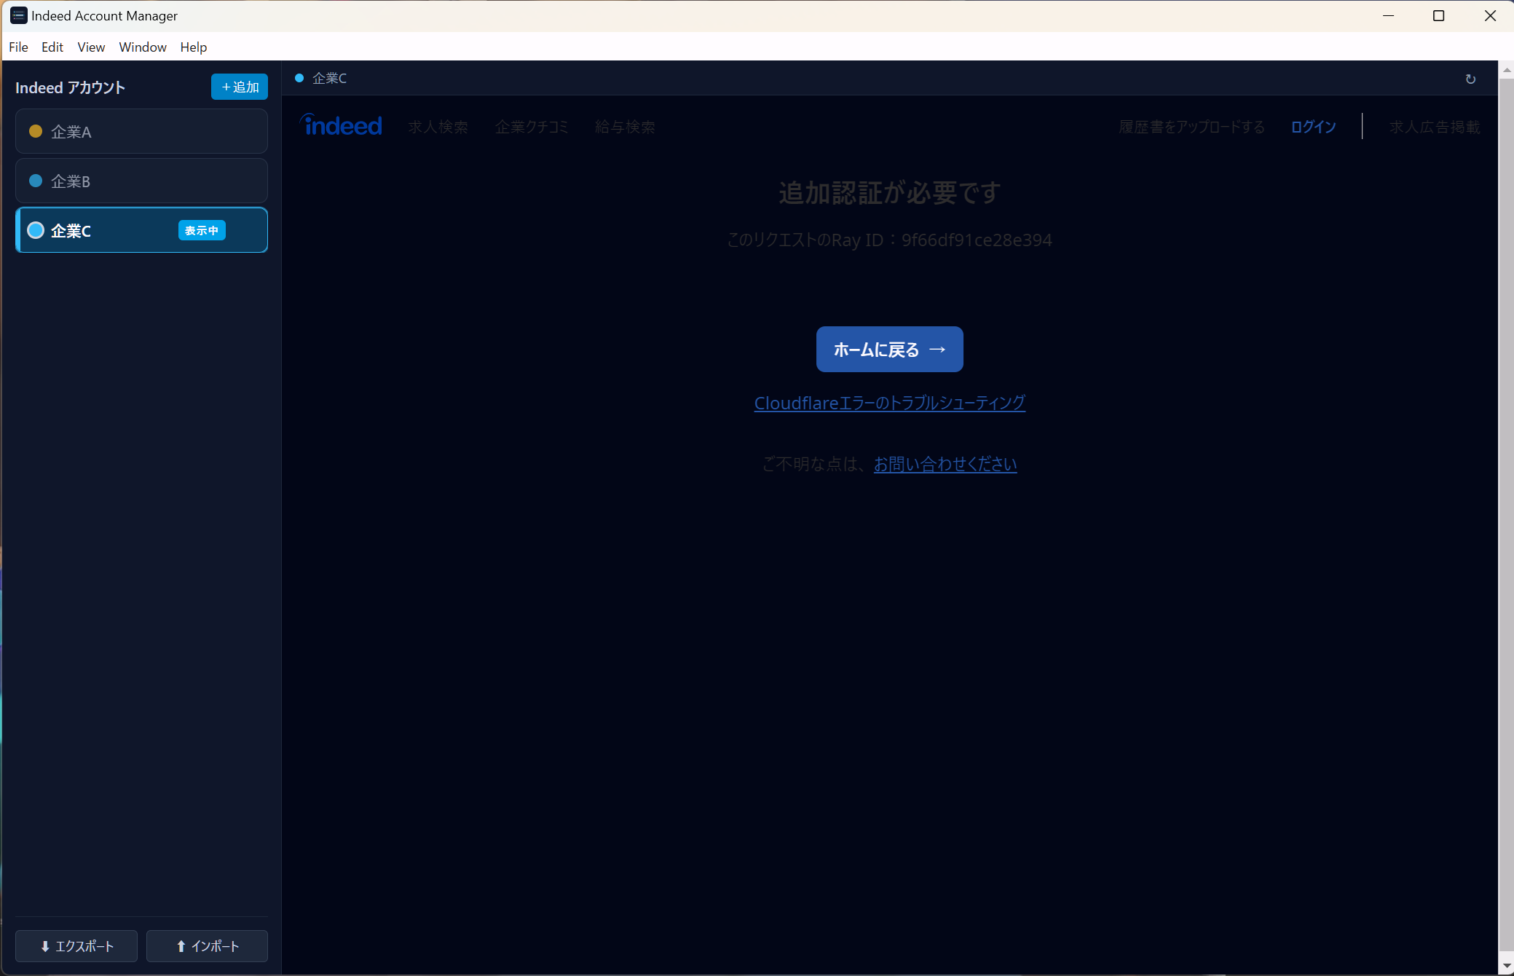Open the 企業クチコミ nav item
This screenshot has height=976, width=1514.
(532, 127)
